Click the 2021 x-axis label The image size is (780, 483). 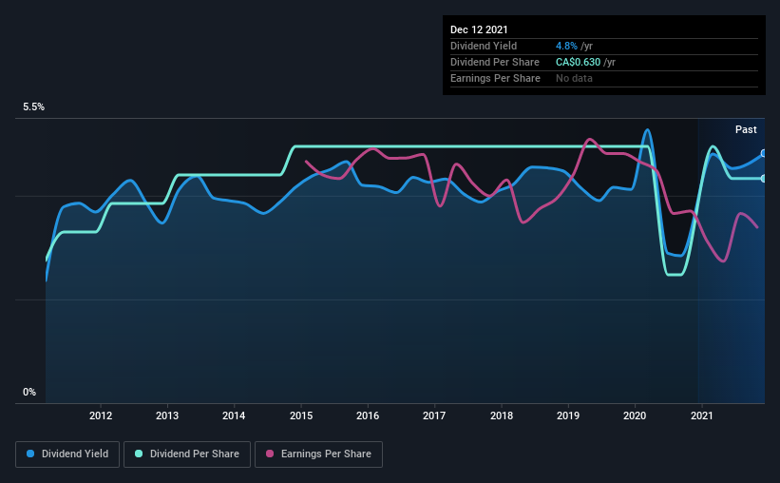[701, 415]
